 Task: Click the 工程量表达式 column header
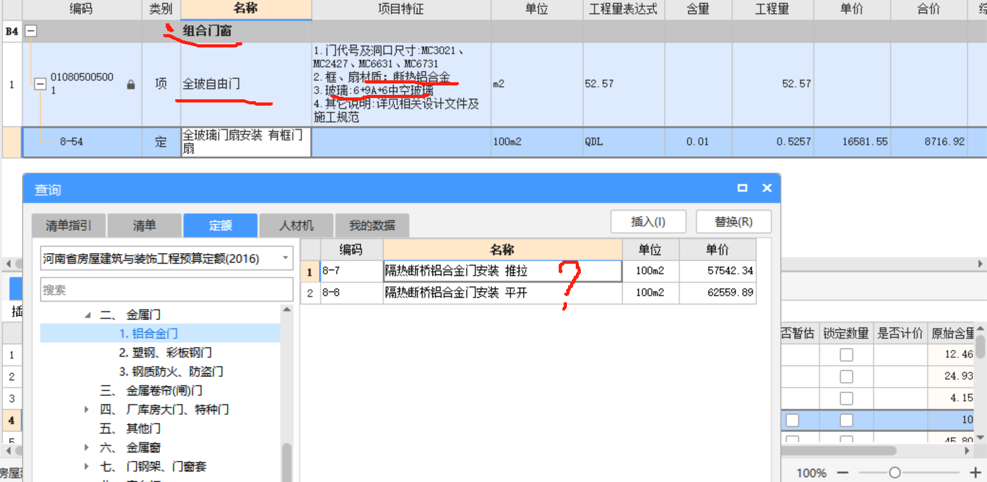click(623, 9)
